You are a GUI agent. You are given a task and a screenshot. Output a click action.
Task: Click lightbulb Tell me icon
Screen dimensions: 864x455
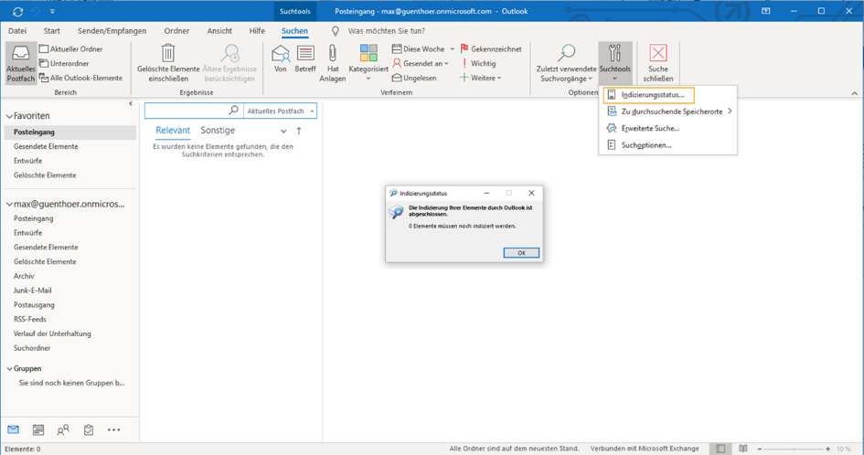tap(335, 31)
